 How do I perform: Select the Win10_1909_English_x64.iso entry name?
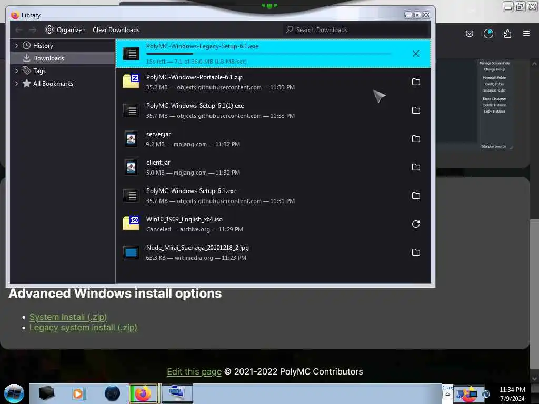[184, 219]
